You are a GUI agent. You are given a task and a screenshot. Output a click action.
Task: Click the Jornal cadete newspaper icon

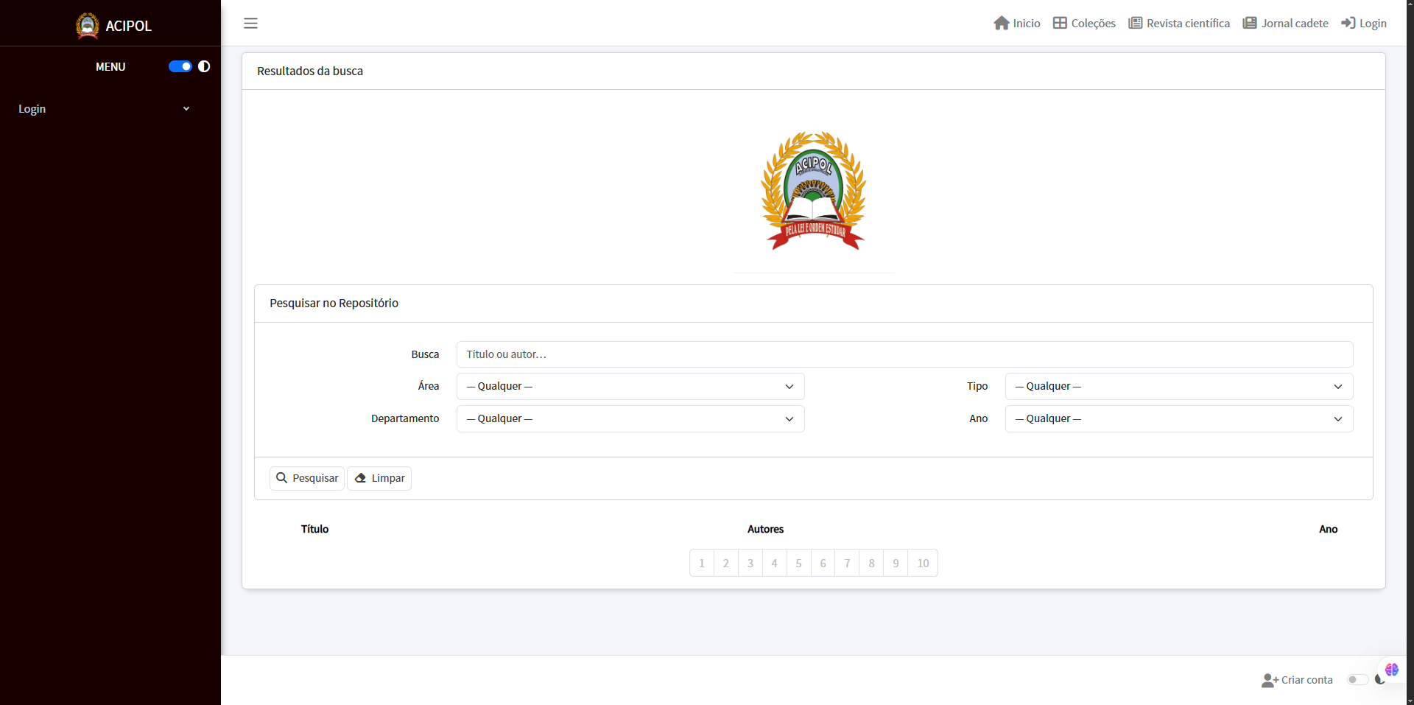1250,23
